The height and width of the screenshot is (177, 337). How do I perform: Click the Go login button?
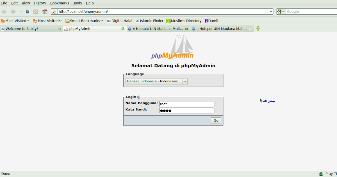click(x=216, y=120)
